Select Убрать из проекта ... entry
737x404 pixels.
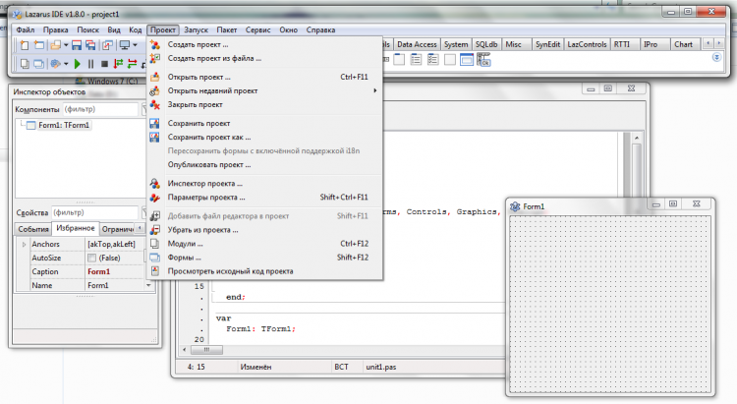(x=264, y=230)
